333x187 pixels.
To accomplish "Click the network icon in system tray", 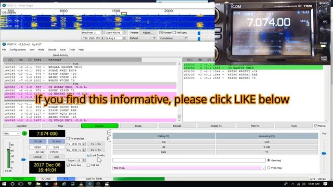I will [299, 184].
